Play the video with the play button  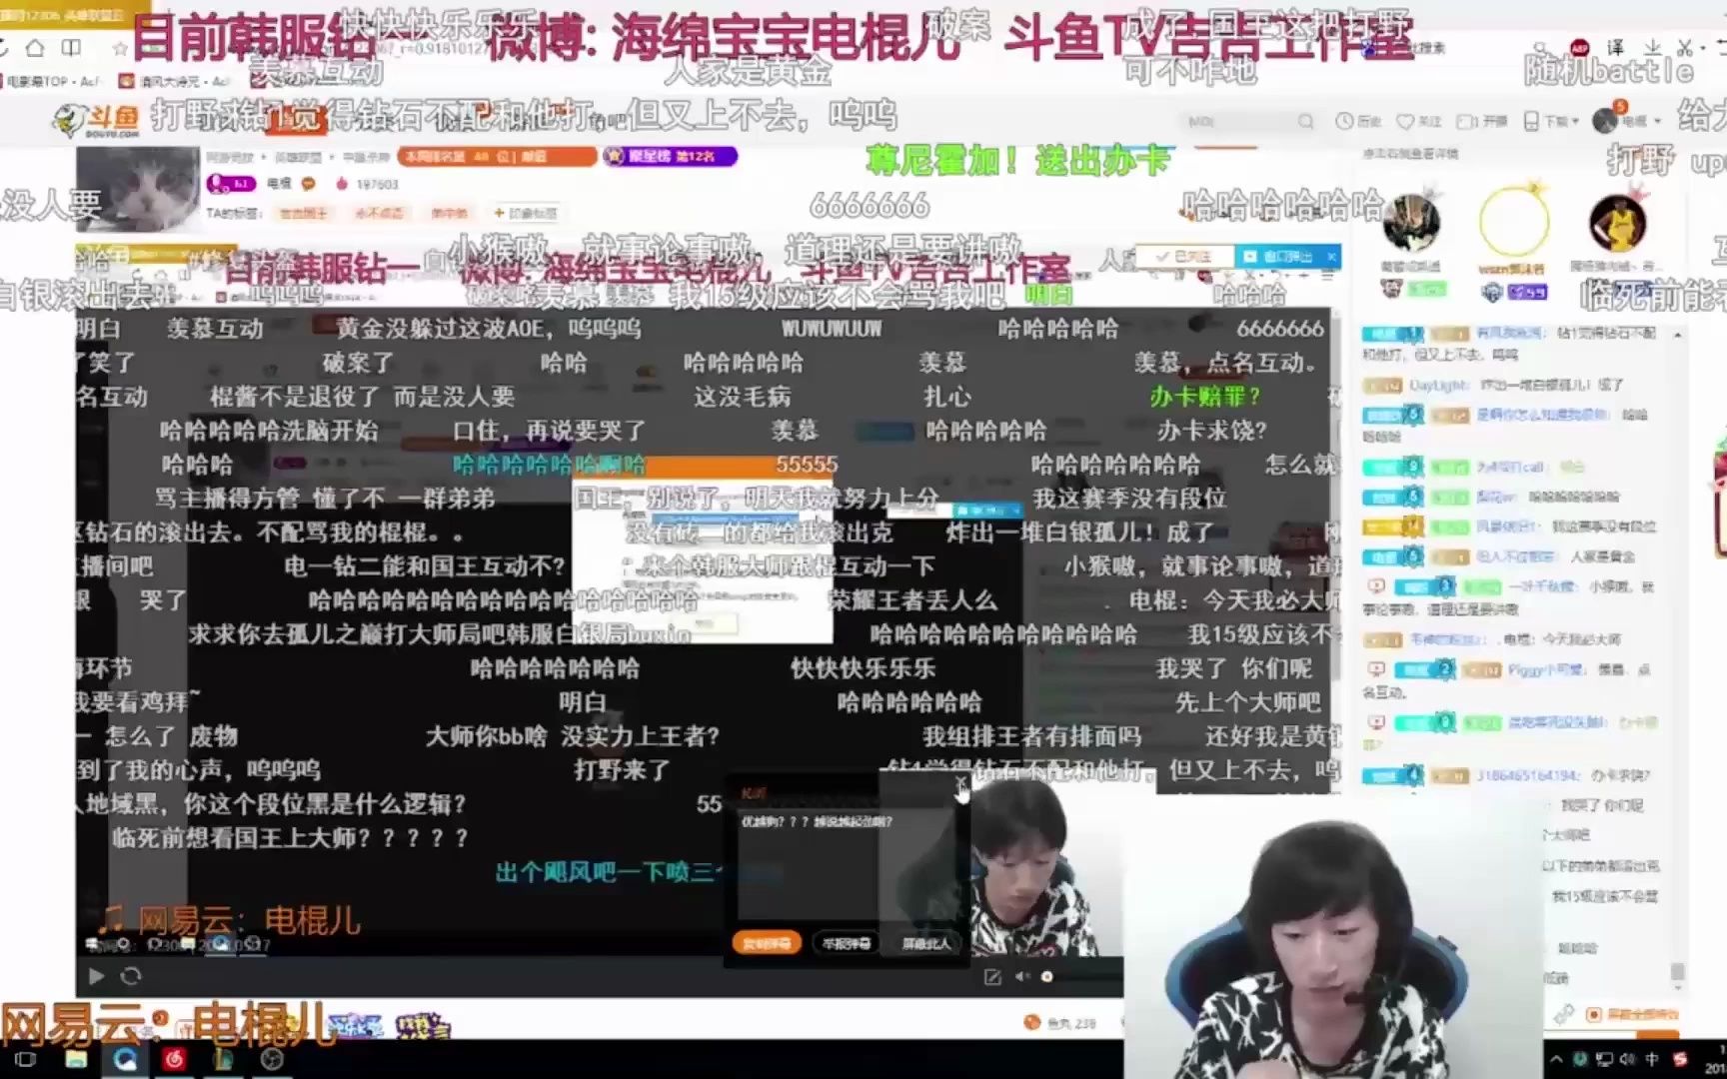click(x=96, y=976)
